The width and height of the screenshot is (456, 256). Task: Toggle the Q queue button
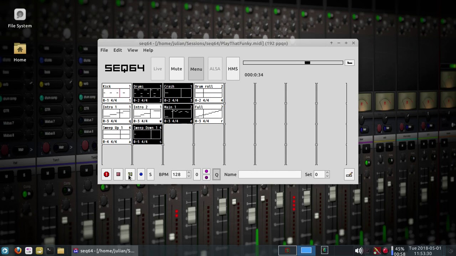pyautogui.click(x=217, y=175)
